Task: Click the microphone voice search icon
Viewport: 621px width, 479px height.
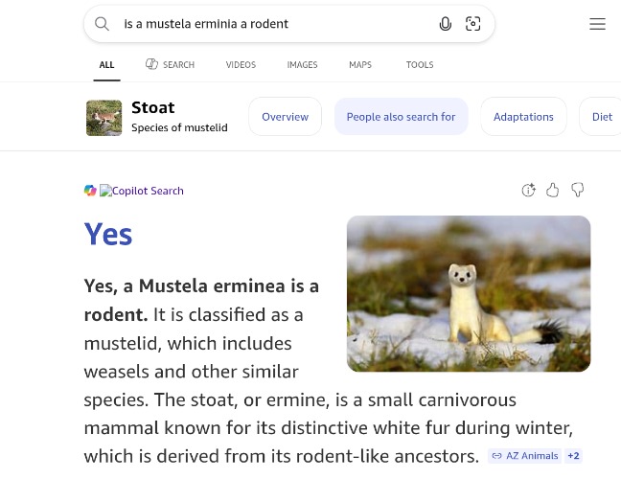Action: point(446,24)
